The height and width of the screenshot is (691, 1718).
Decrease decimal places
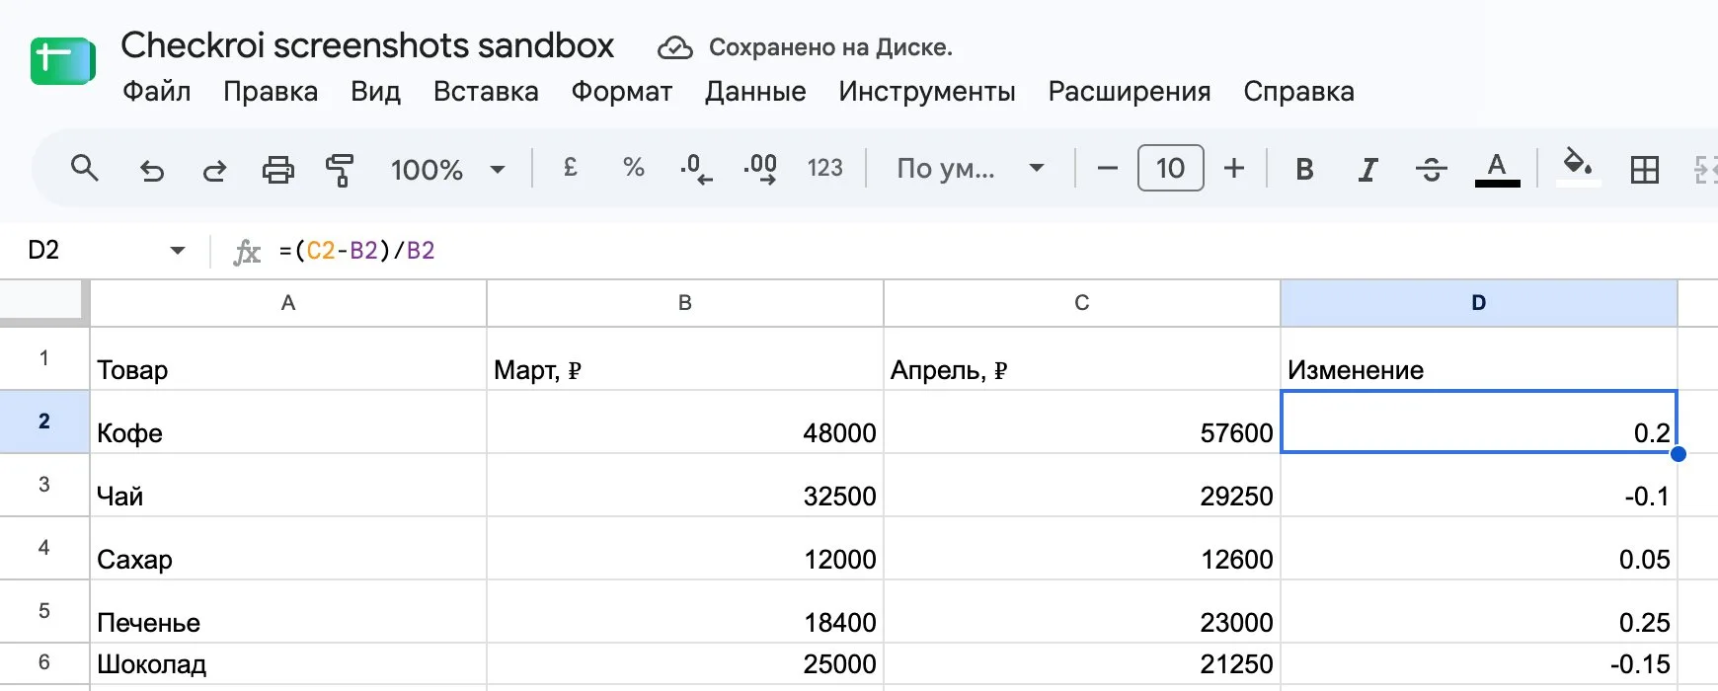click(x=696, y=169)
